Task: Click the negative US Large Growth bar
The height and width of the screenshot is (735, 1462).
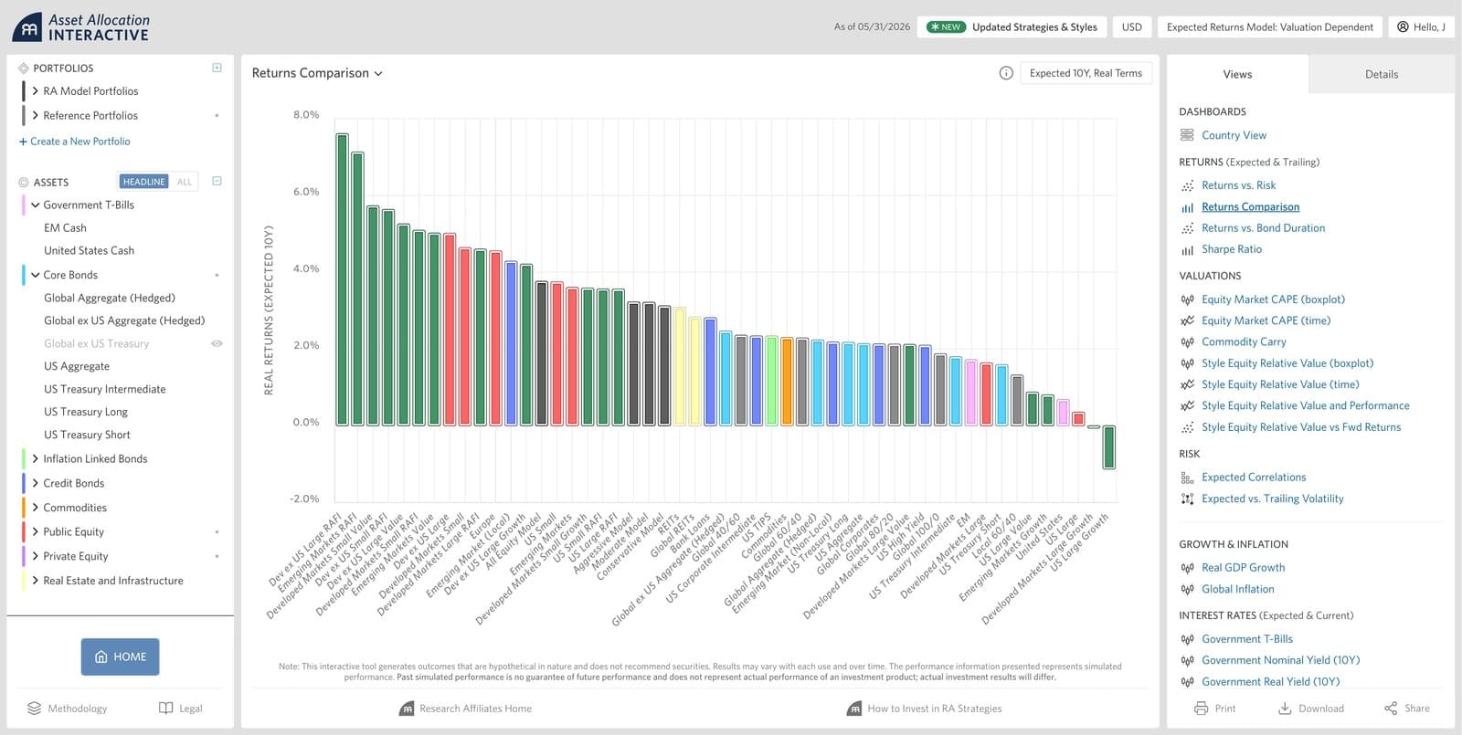Action: tap(1108, 447)
